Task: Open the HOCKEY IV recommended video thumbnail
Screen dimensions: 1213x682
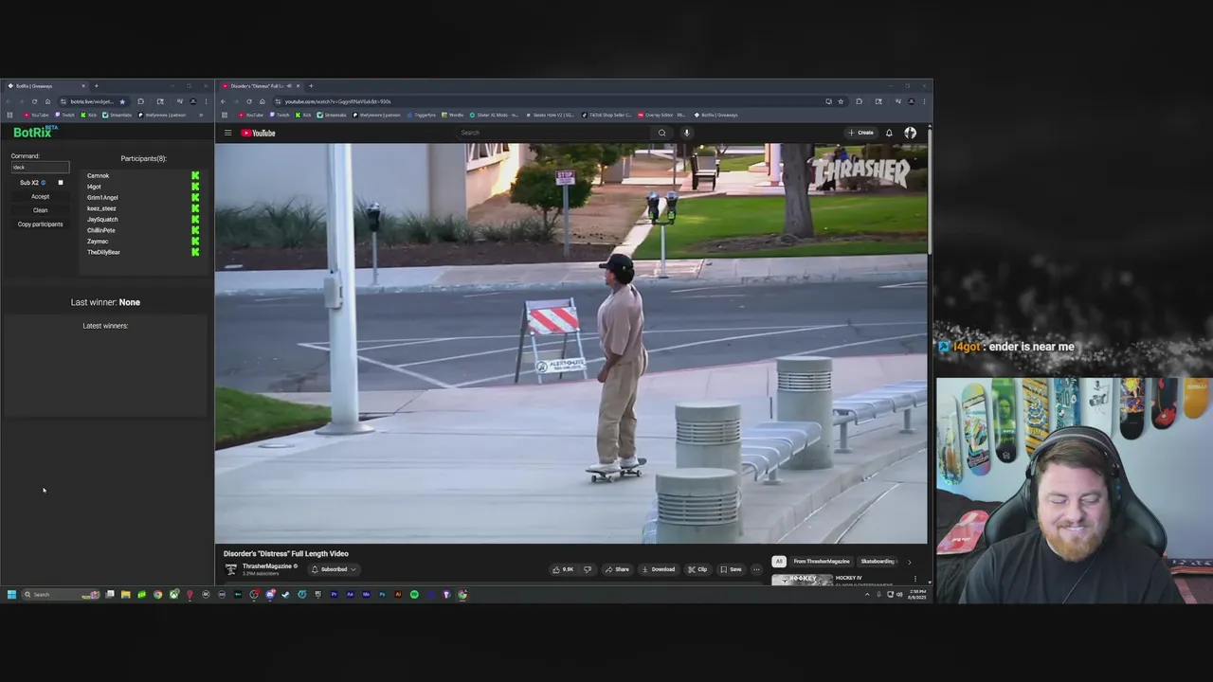Action: (x=801, y=579)
